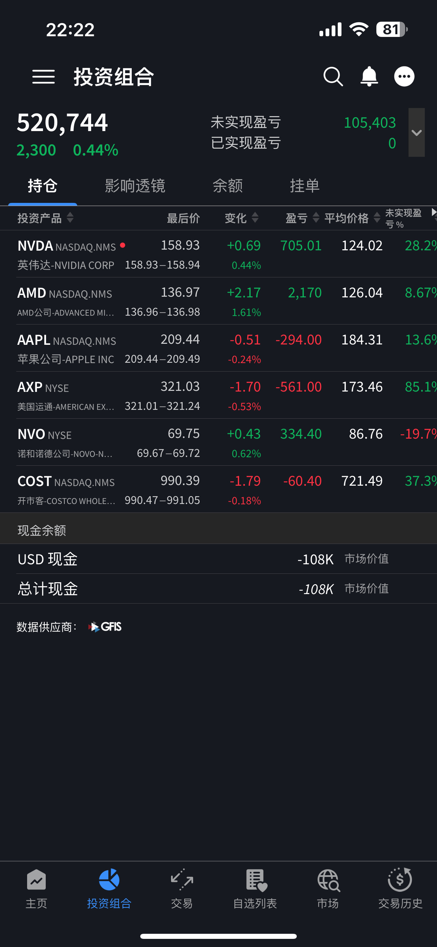
Task: Tap the search magnifier icon
Action: click(x=333, y=77)
